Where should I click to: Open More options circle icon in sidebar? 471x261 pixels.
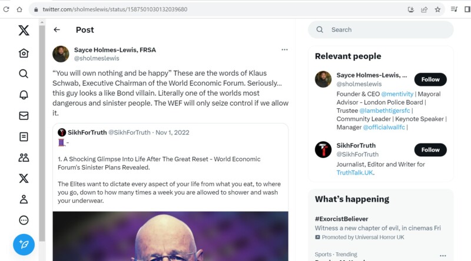click(24, 220)
